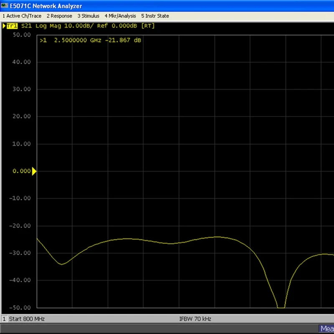Viewport: 334px width, 334px height.
Task: Open the Stimulus menu
Action: [88, 16]
